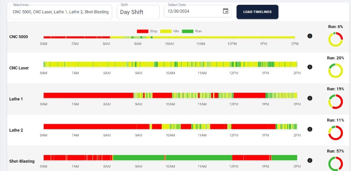This screenshot has width=351, height=171.
Task: Click the info icon for CNC 5000
Action: pos(310,36)
